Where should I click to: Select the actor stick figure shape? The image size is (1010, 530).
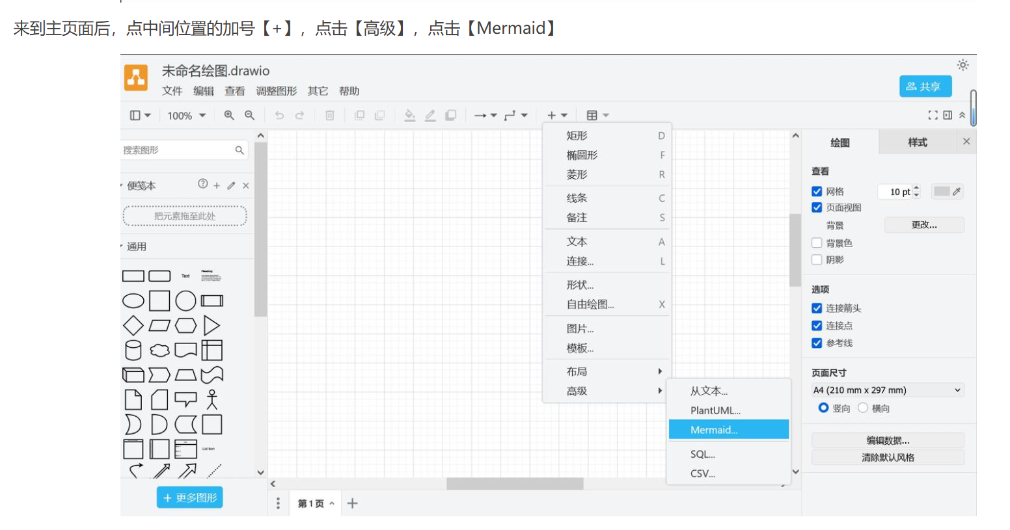tap(212, 399)
